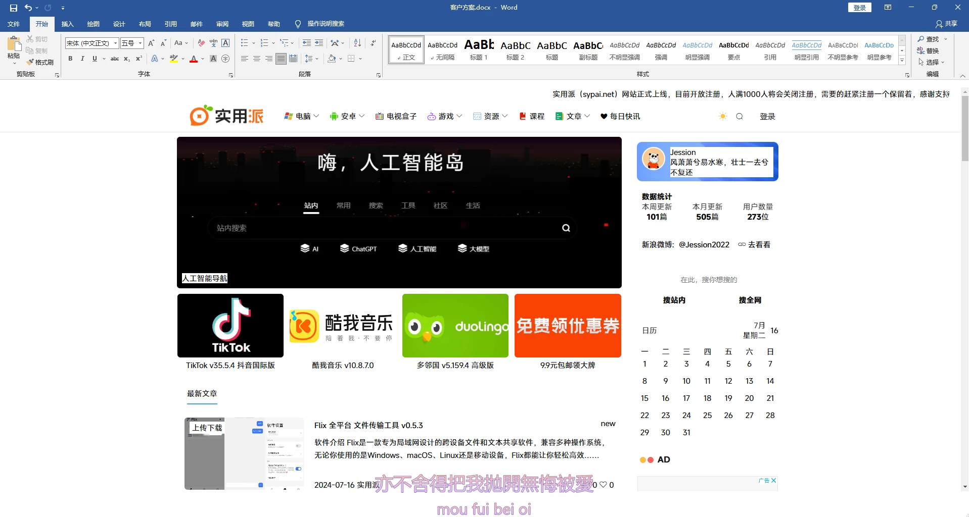This screenshot has height=517, width=969.
Task: Toggle subscript formatting
Action: coord(127,59)
